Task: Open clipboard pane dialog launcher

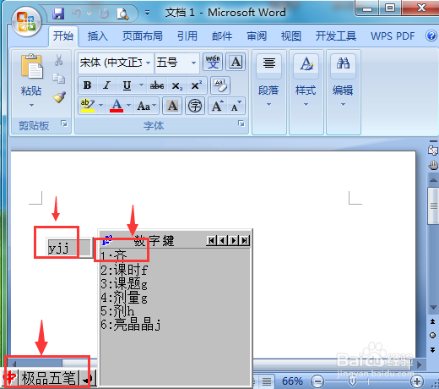Action: (x=64, y=123)
